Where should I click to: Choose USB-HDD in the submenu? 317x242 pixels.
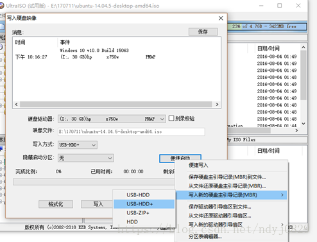tap(144, 195)
